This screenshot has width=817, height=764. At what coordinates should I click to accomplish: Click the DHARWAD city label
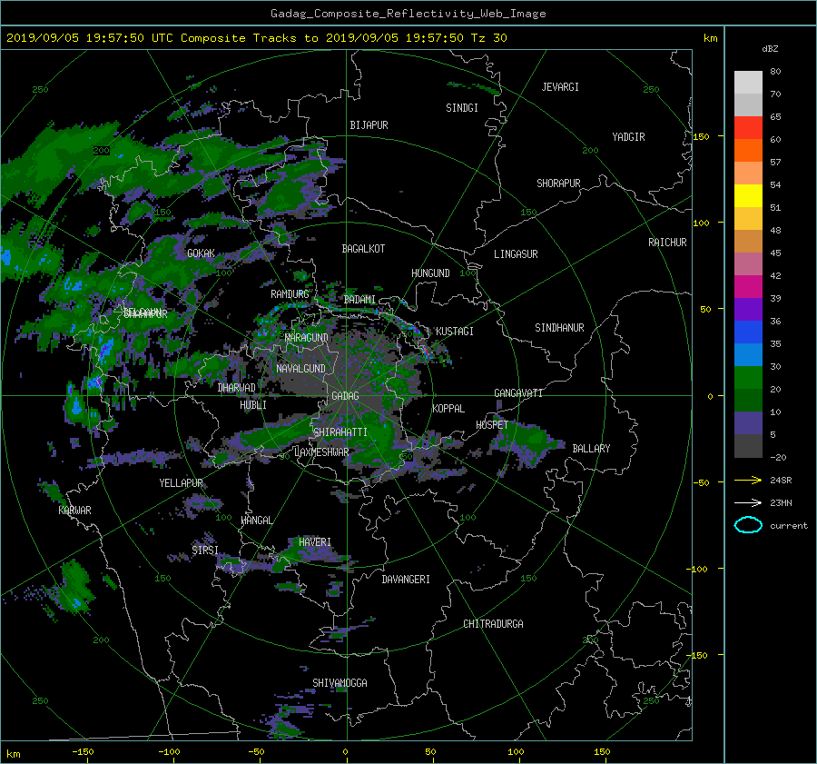(237, 388)
